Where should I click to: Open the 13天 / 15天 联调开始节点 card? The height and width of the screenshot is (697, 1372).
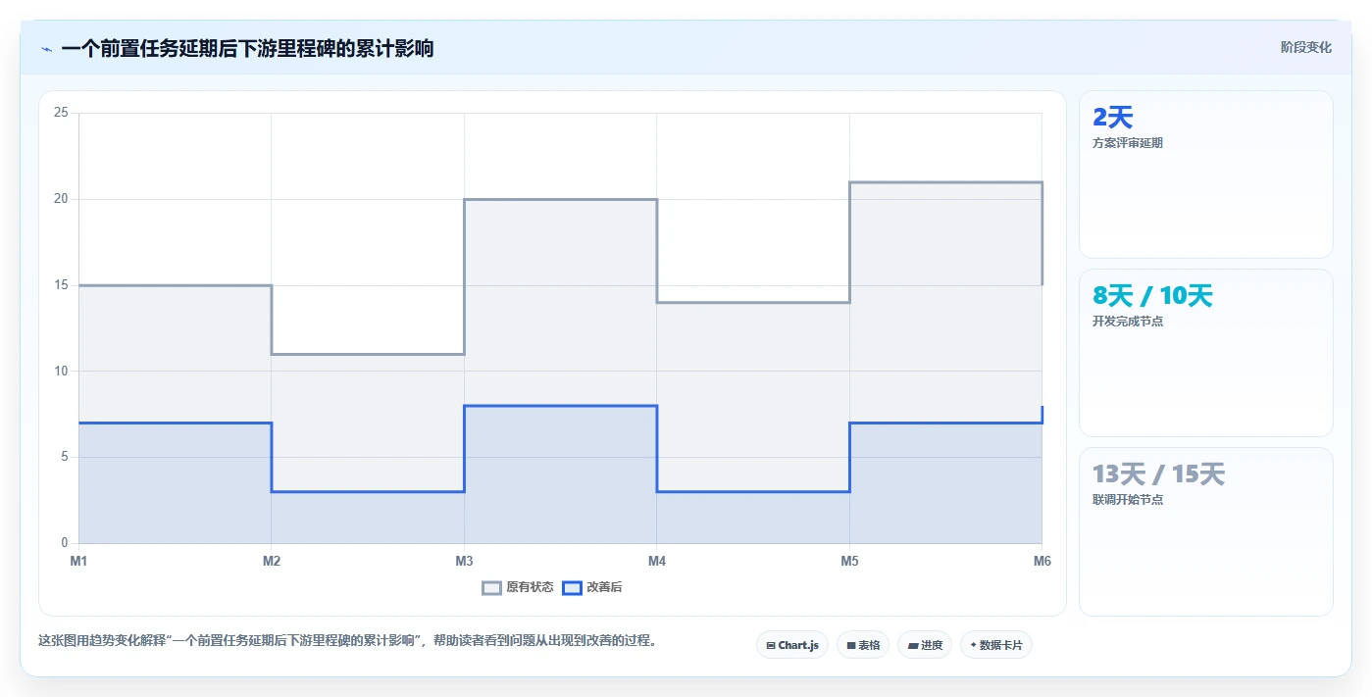pos(1205,531)
